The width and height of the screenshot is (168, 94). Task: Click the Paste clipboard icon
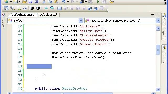(56, 2)
